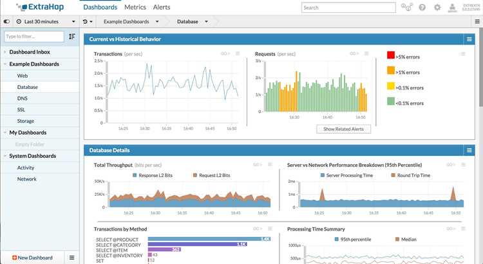This screenshot has width=483, height=264.
Task: Click the dashboard list menu icon near New Dashboard
Action: click(71, 258)
